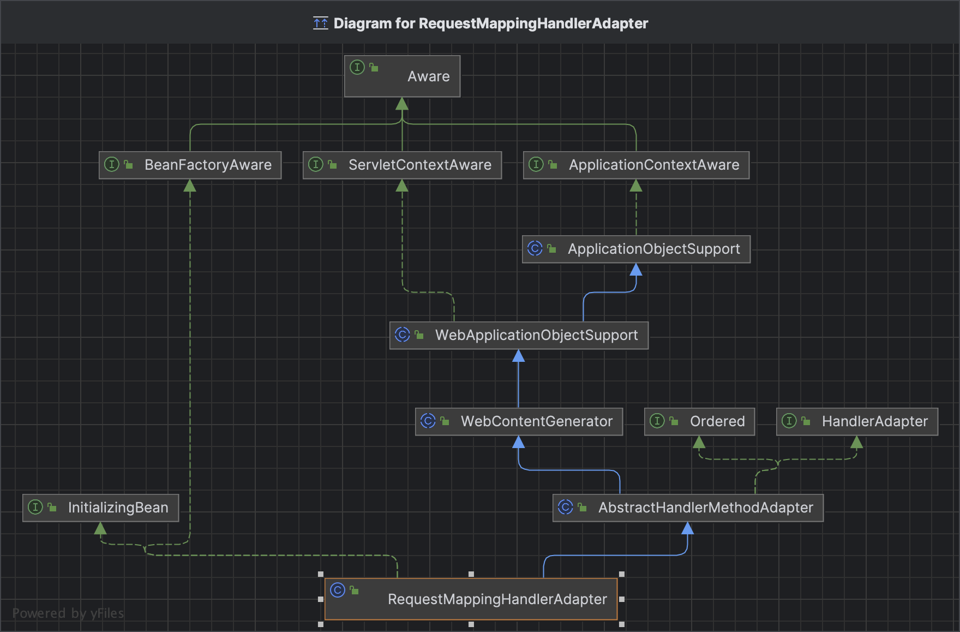
Task: Click the class icon on ApplicationObjectSupport node
Action: click(535, 248)
